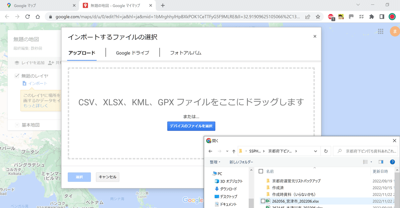Viewport: 400px width, 208px height.
Task: Reload the page in Chrome
Action: (x=27, y=17)
